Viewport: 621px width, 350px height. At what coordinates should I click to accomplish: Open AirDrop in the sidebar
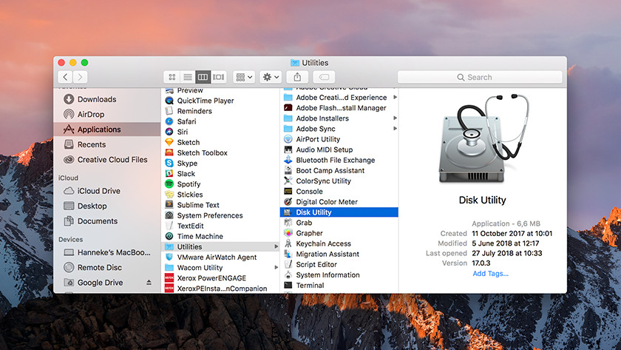coord(107,114)
